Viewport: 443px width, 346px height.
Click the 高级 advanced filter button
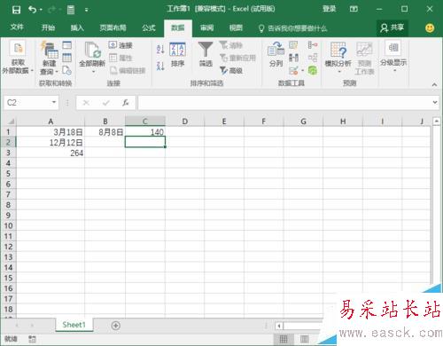[231, 70]
